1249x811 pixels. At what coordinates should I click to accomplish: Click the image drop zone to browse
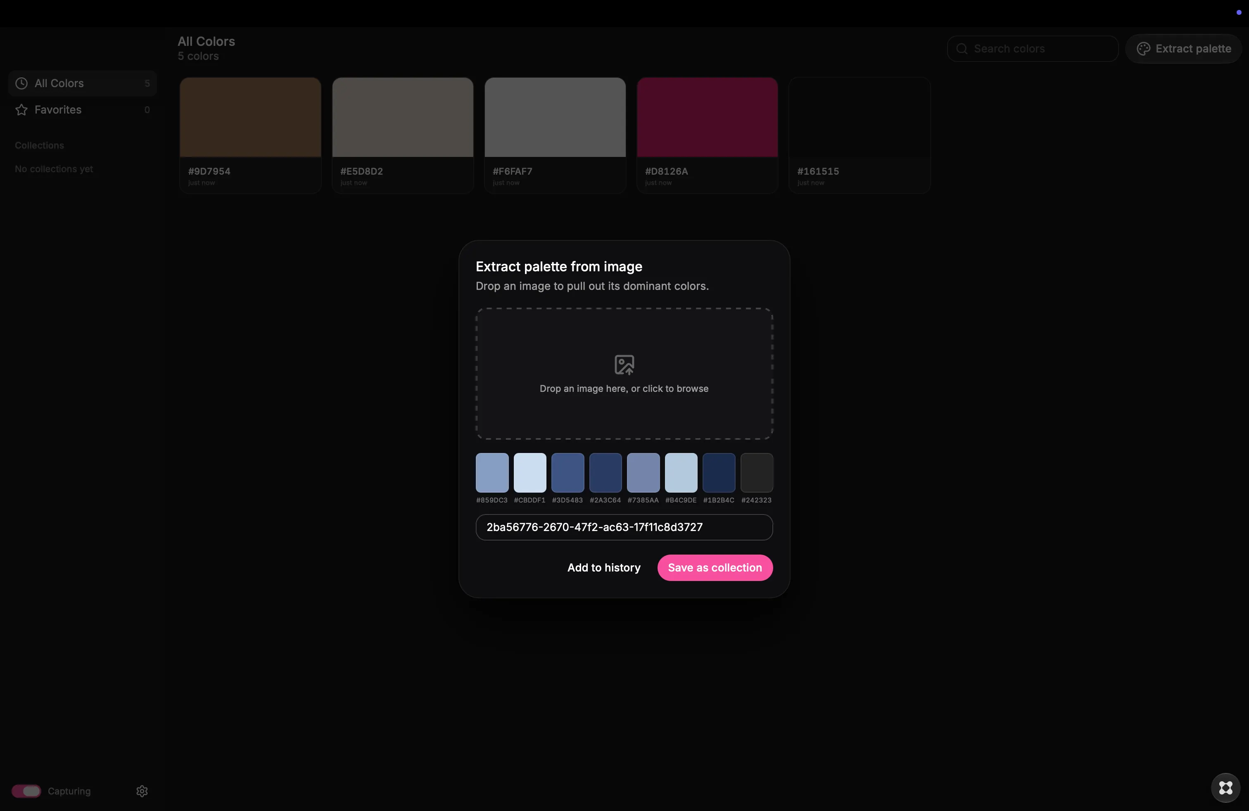(624, 374)
